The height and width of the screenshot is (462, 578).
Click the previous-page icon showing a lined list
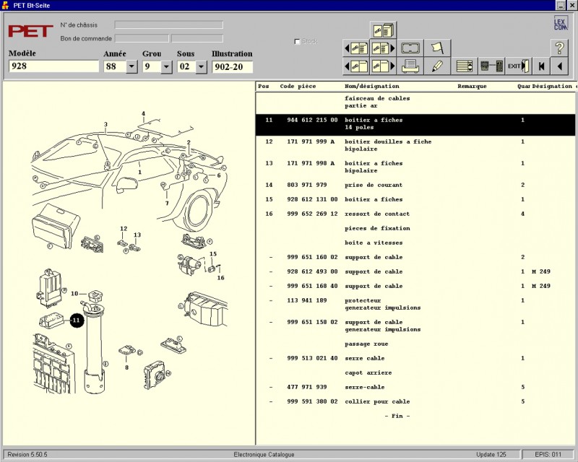click(356, 48)
